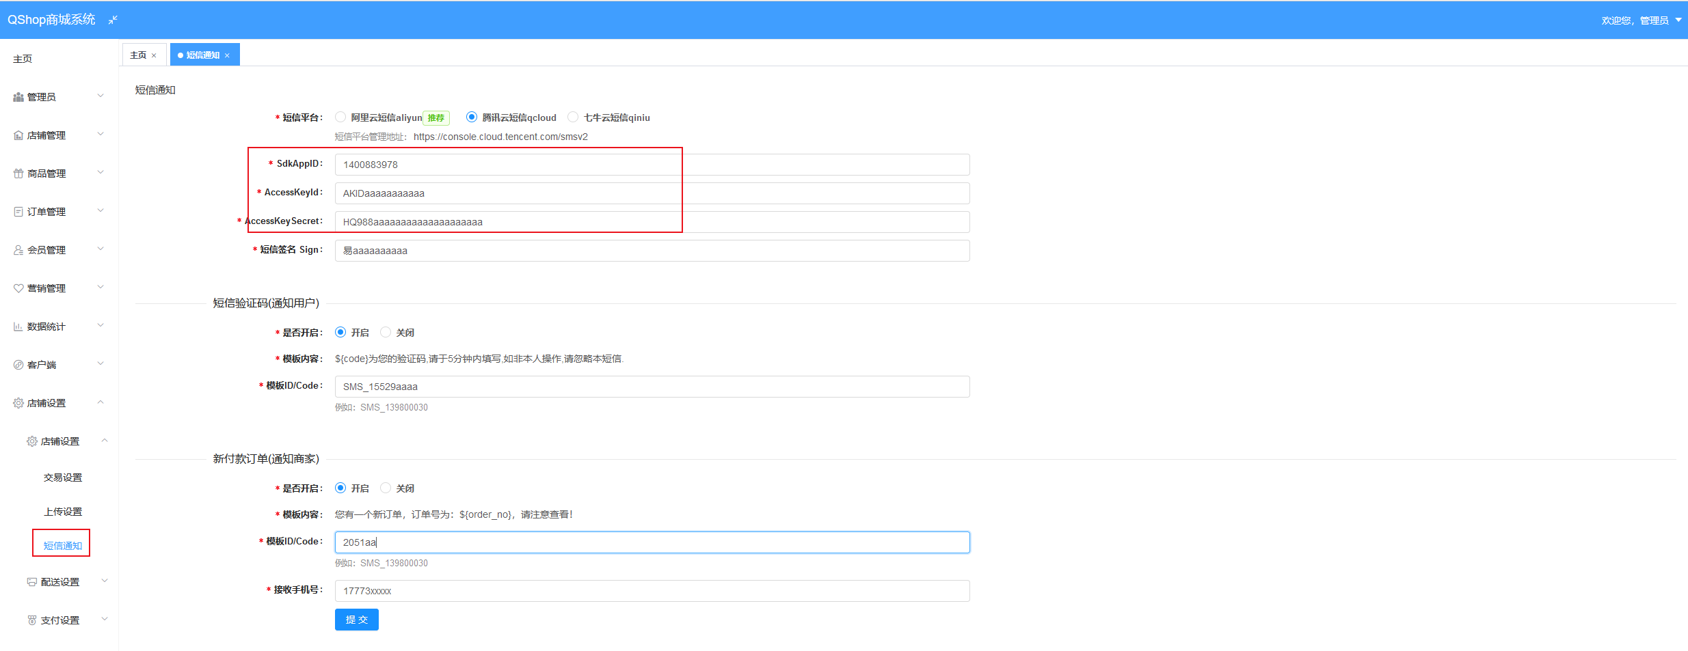The image size is (1688, 651).
Task: Click the 模板ID/Code field containing 2051aa
Action: 652,542
